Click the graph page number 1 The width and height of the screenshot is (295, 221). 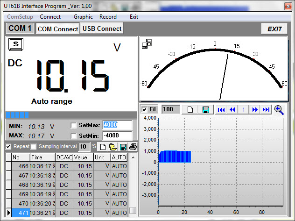point(244,109)
